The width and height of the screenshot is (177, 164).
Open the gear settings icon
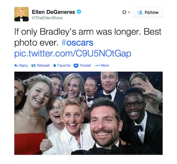(124, 12)
